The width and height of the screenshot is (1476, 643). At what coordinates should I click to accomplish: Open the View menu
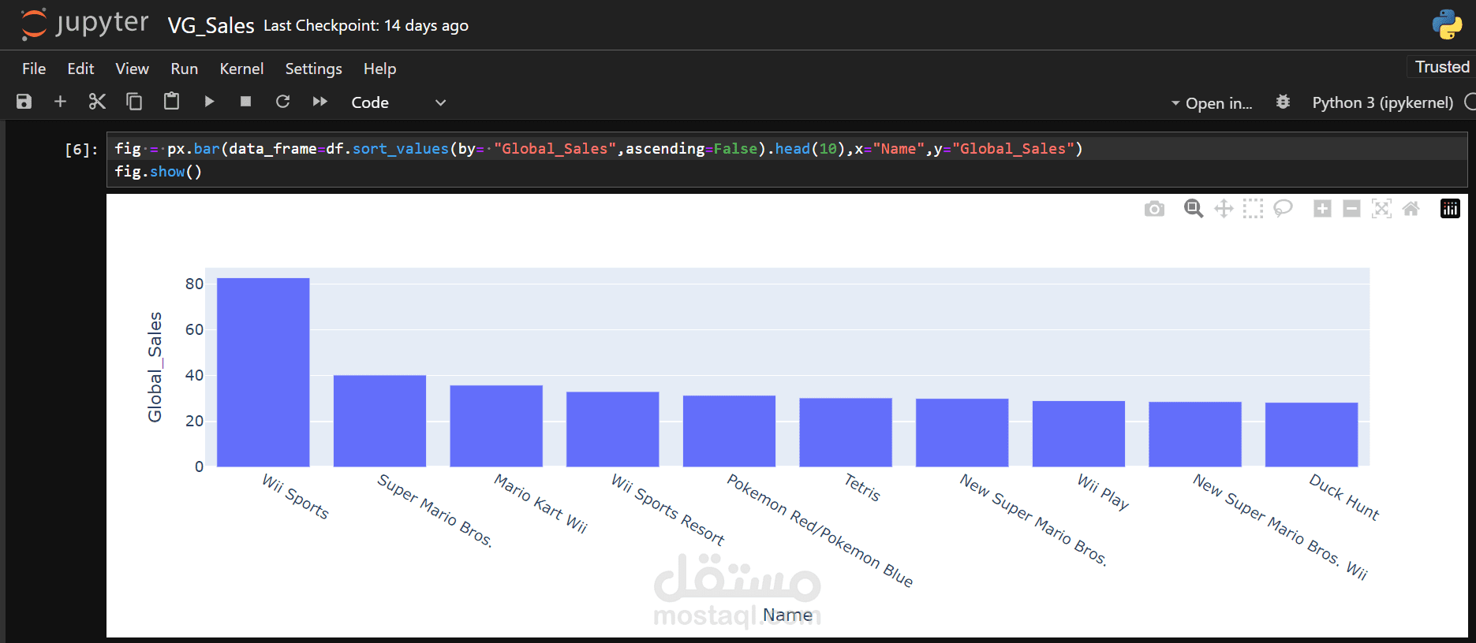coord(132,69)
